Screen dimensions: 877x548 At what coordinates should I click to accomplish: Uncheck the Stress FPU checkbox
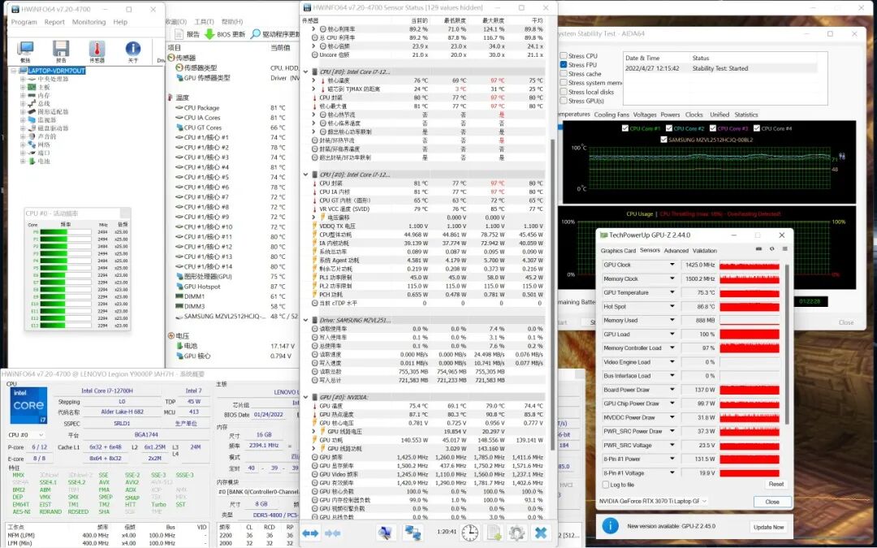[x=564, y=65]
